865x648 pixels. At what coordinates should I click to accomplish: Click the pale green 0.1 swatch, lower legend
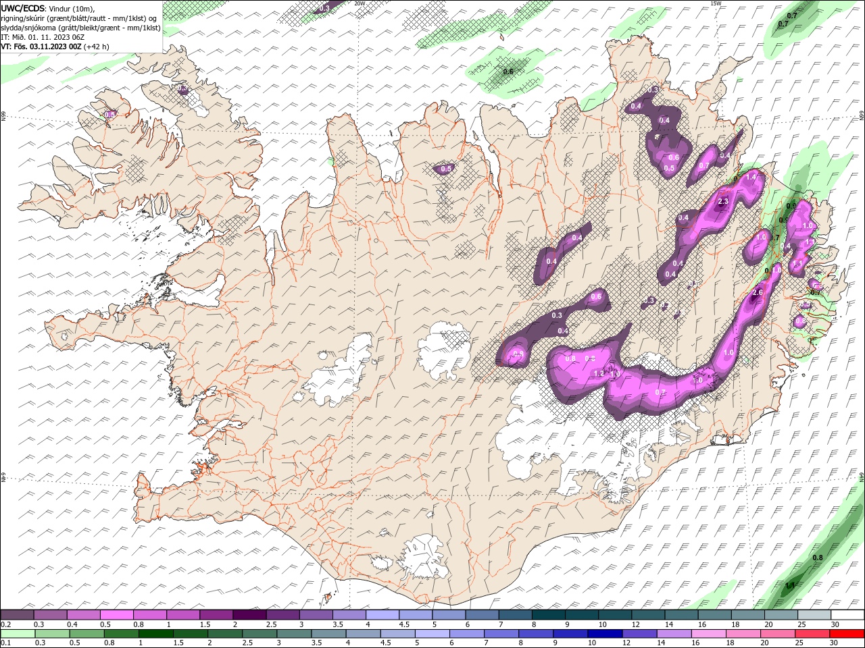coord(18,634)
